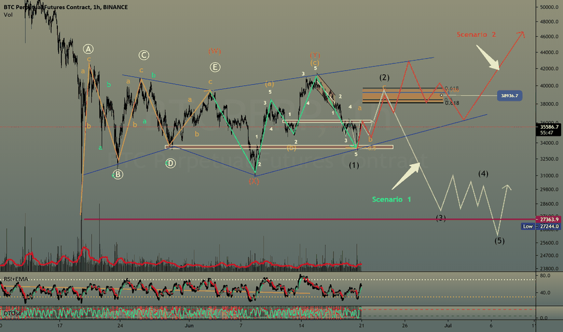The height and width of the screenshot is (332, 563).
Task: Select the red (W) wave label
Action: [214, 51]
